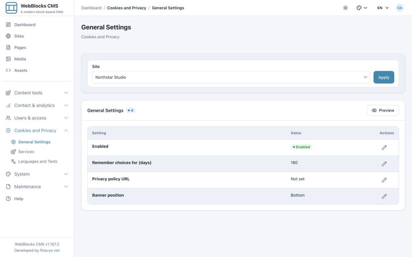Open Assets from the sidebar

37,70
